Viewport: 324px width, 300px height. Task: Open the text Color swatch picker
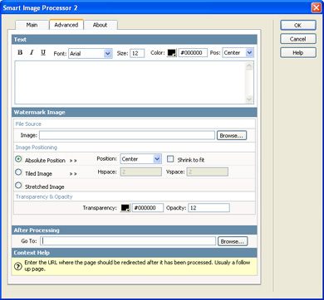coord(172,53)
